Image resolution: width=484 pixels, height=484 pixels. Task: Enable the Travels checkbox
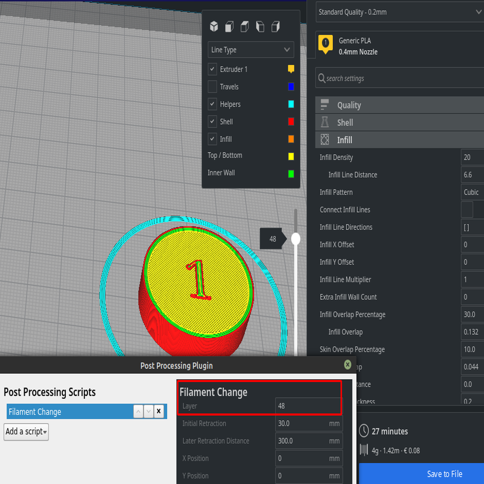pyautogui.click(x=212, y=87)
